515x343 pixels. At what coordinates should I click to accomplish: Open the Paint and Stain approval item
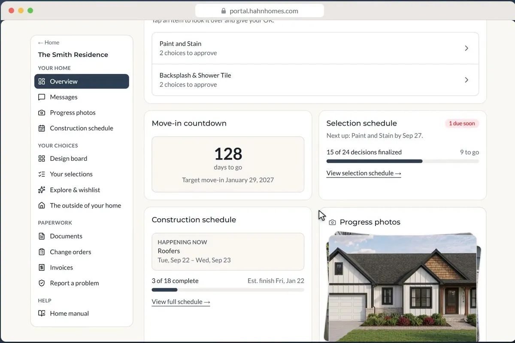315,48
